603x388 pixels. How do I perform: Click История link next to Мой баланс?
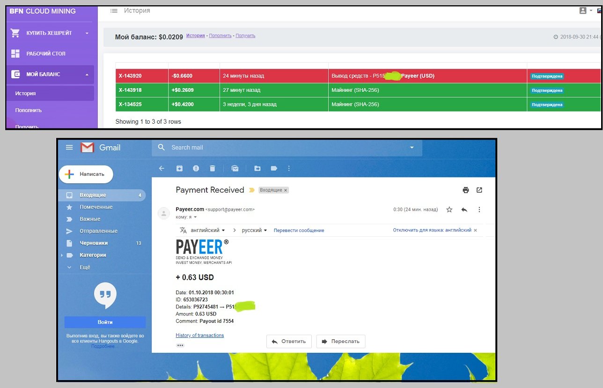coord(196,36)
